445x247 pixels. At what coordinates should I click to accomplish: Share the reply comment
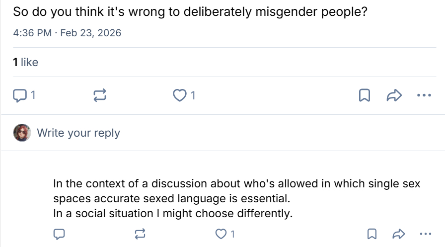(398, 234)
